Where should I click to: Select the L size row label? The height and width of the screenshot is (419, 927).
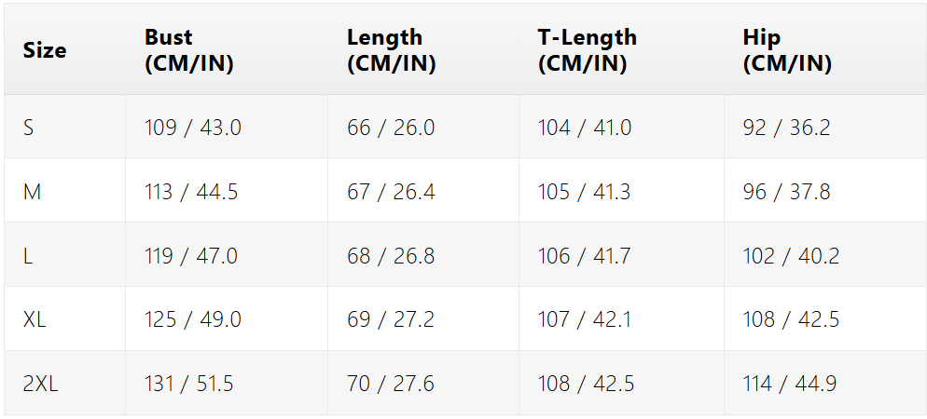(x=27, y=256)
